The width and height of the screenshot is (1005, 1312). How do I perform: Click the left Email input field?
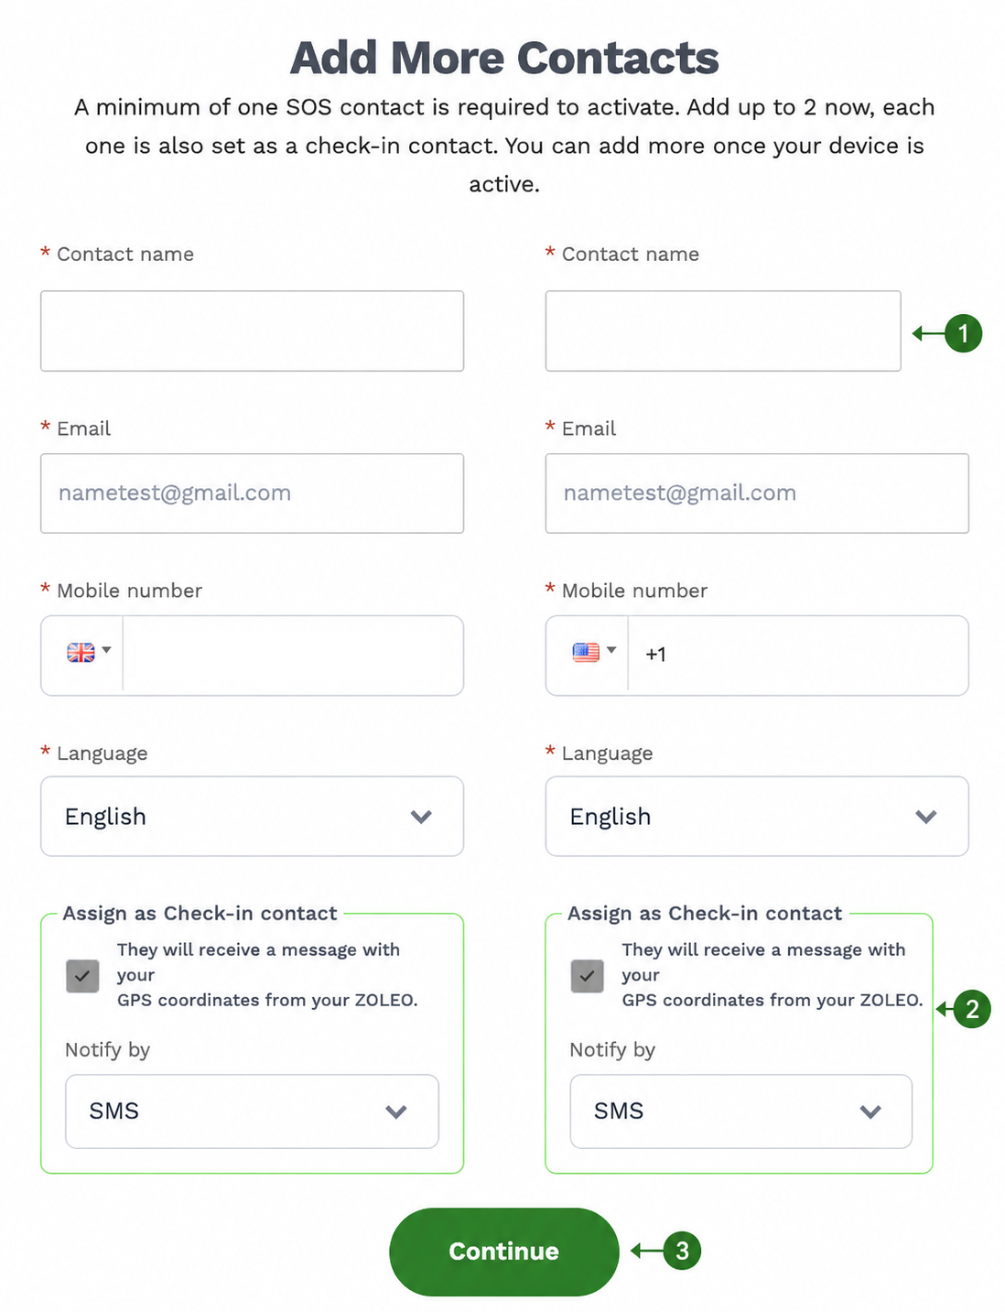[252, 493]
